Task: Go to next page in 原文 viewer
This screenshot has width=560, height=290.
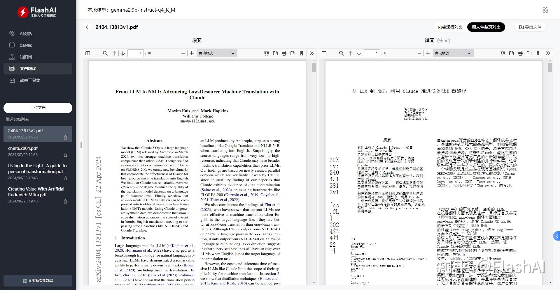Action: click(123, 53)
